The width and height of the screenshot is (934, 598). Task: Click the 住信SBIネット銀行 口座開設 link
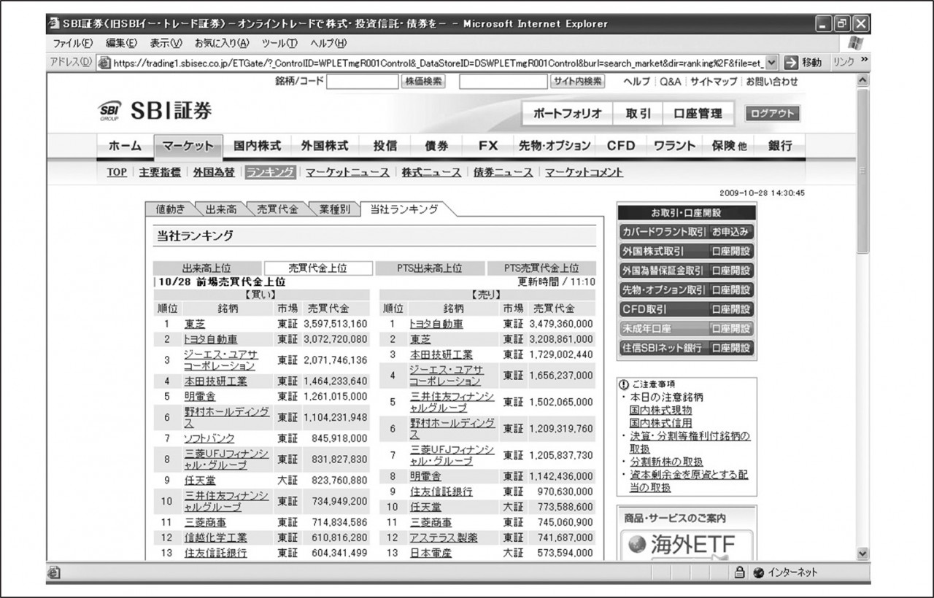[687, 348]
